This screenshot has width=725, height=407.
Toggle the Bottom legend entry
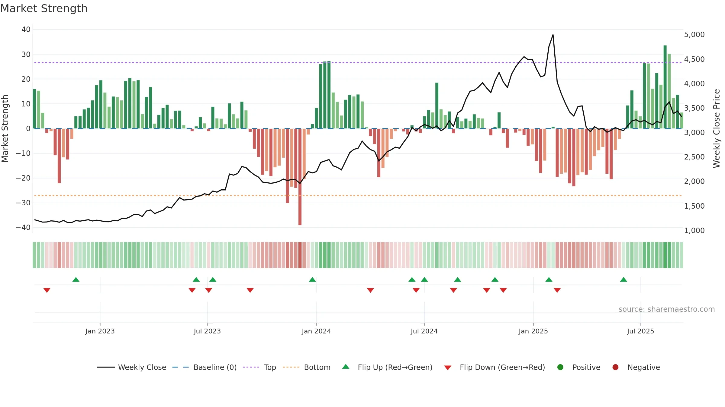point(307,367)
